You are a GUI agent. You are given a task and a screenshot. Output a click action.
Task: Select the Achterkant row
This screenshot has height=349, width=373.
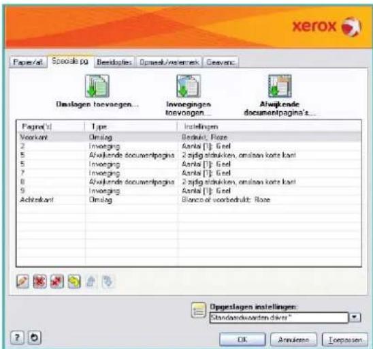189,200
